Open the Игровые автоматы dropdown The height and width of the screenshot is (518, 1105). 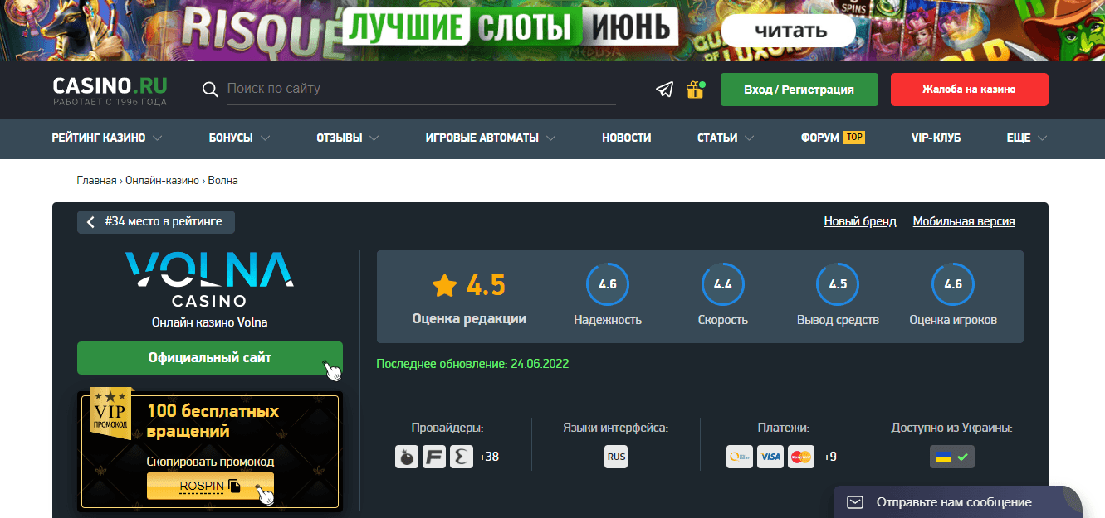pos(490,138)
